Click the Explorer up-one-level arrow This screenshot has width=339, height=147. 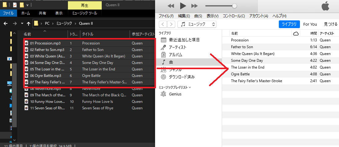coord(28,23)
